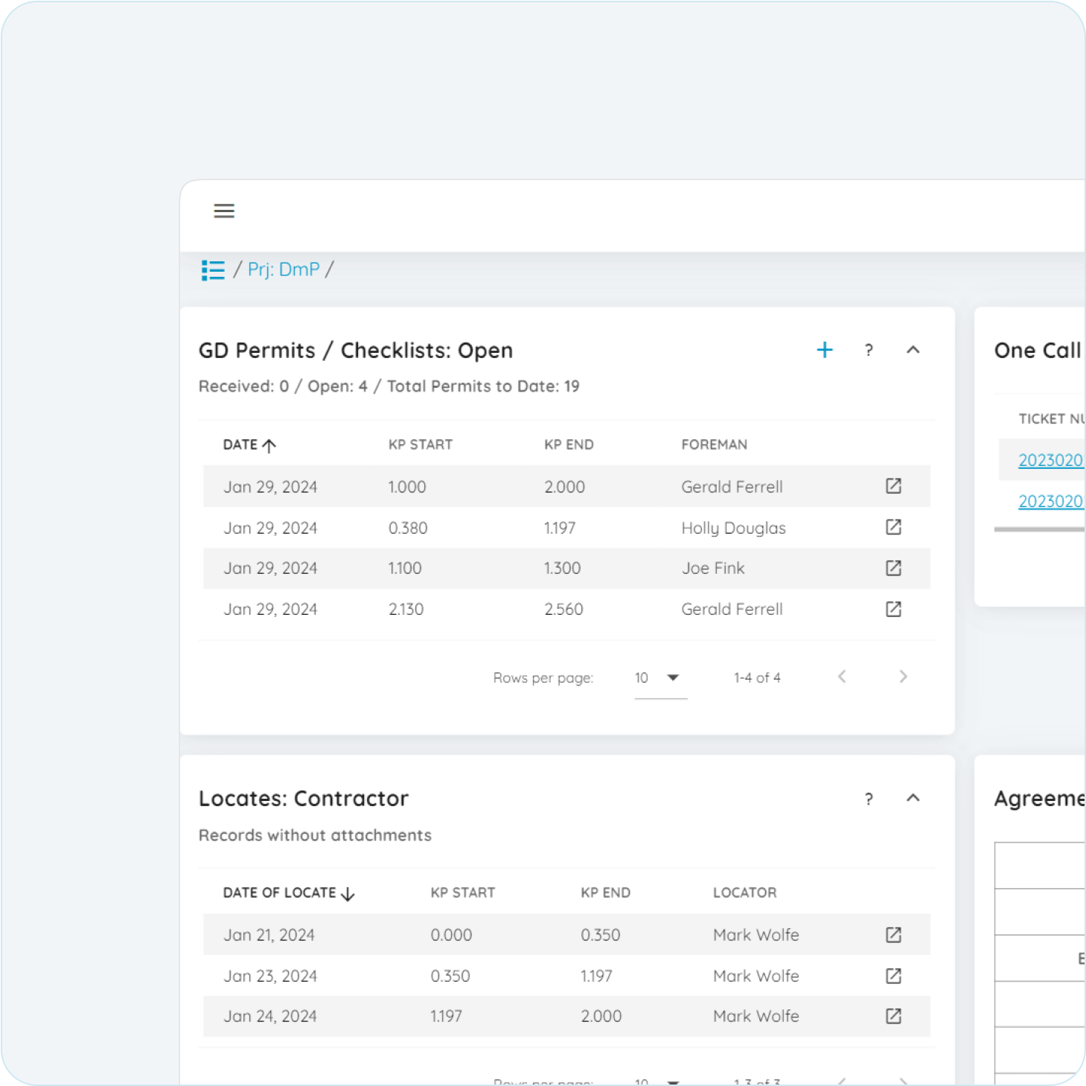Open the permit with KP Start 2.130

[893, 610]
